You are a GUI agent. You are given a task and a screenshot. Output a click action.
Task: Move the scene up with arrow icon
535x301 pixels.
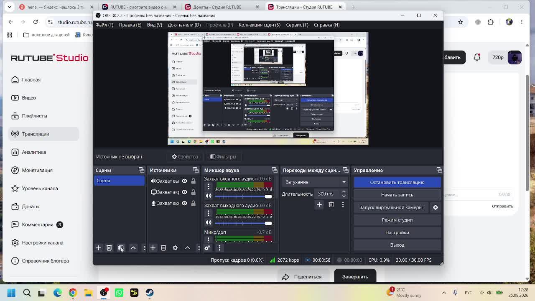pos(133,248)
